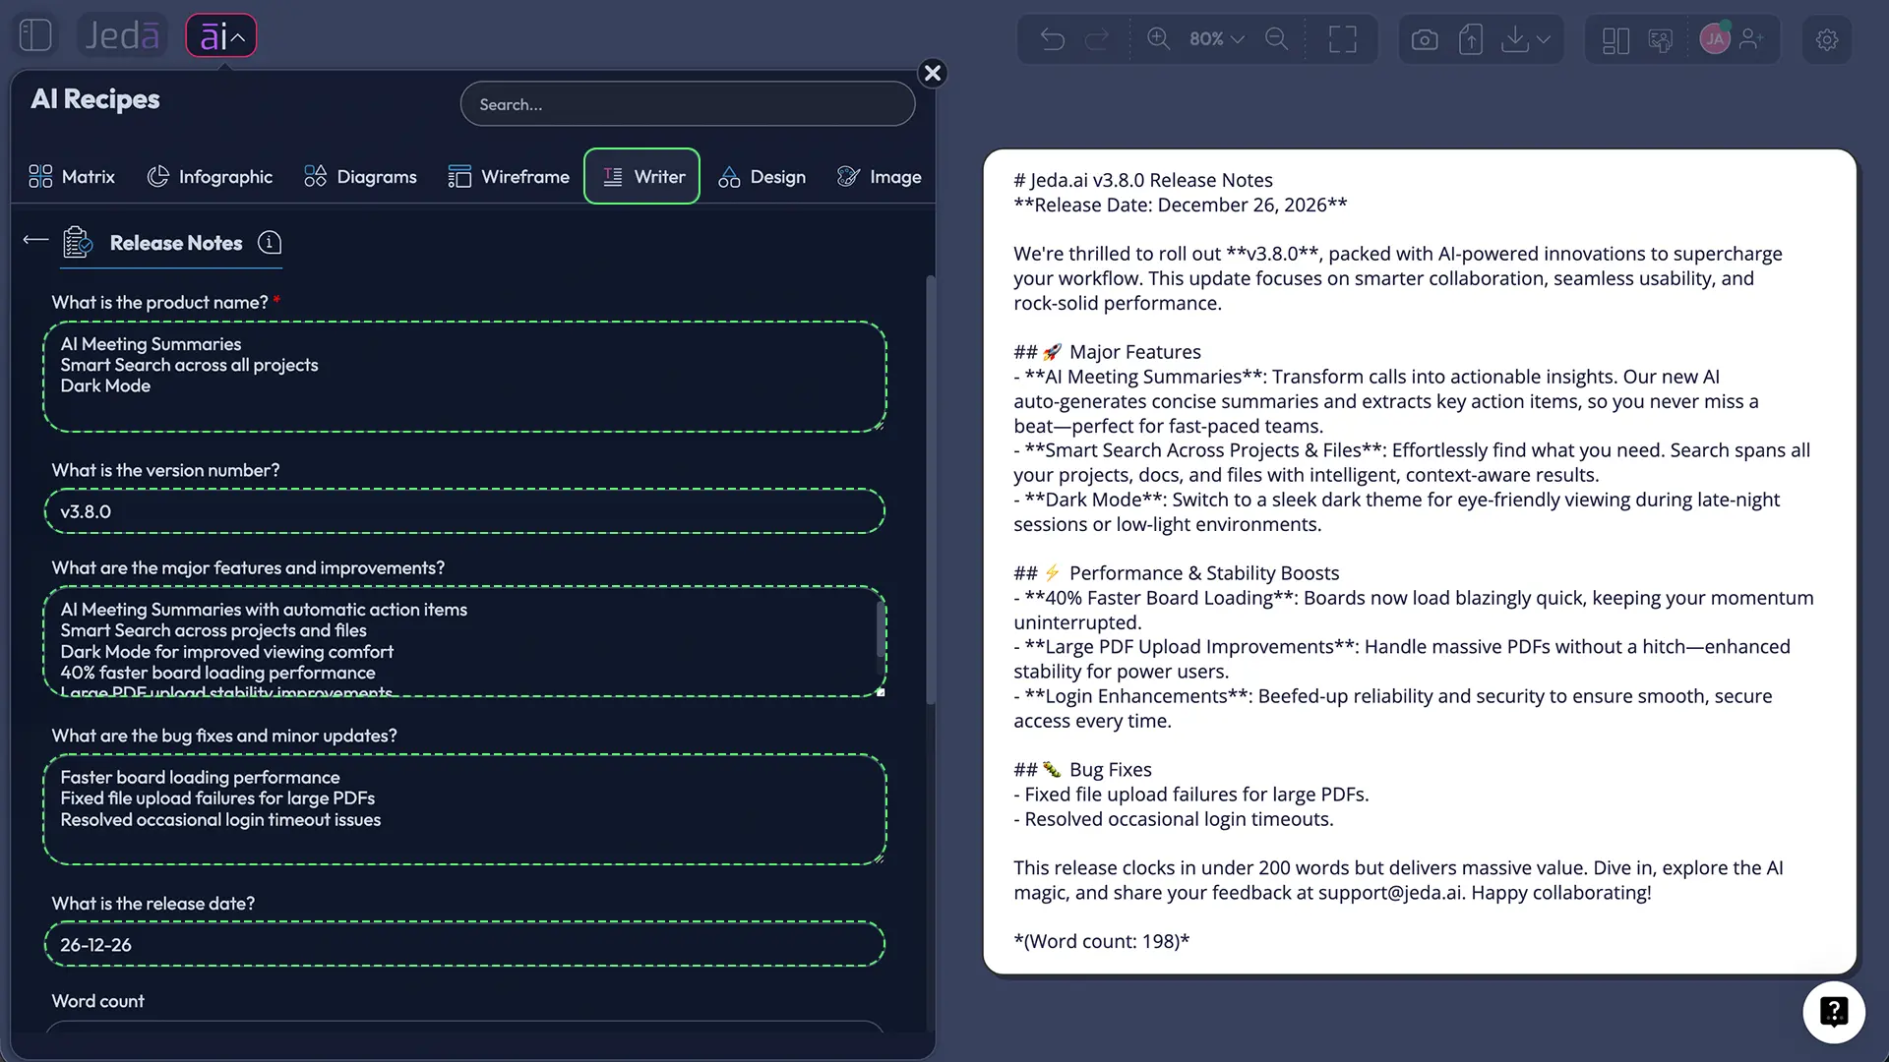Click the bug fixes text area
The height and width of the screenshot is (1062, 1889).
tap(465, 809)
